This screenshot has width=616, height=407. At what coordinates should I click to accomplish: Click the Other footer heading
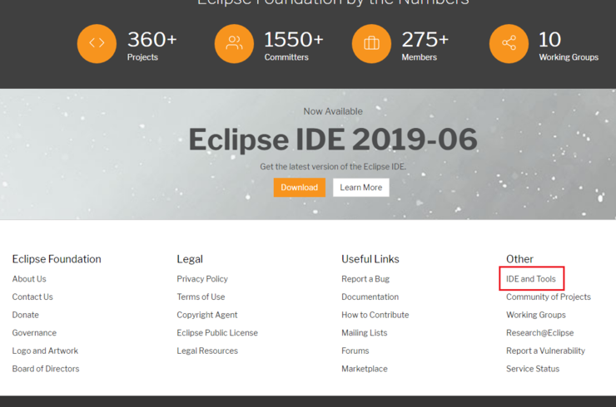pos(519,259)
